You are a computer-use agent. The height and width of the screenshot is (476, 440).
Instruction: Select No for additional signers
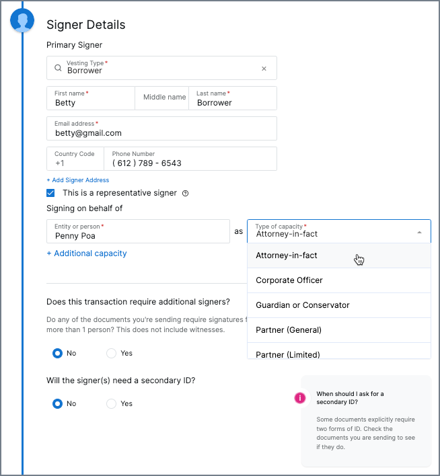click(57, 353)
